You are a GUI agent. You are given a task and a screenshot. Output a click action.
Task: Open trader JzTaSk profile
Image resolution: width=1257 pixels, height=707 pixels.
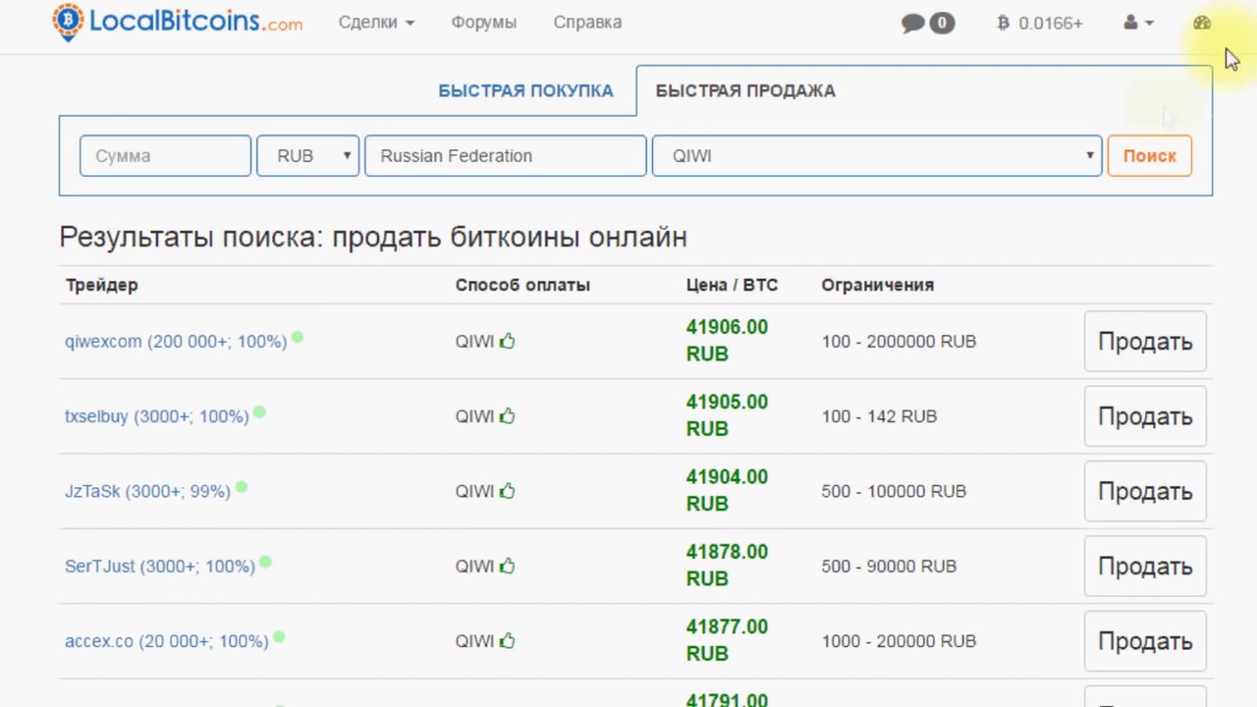[x=147, y=491]
